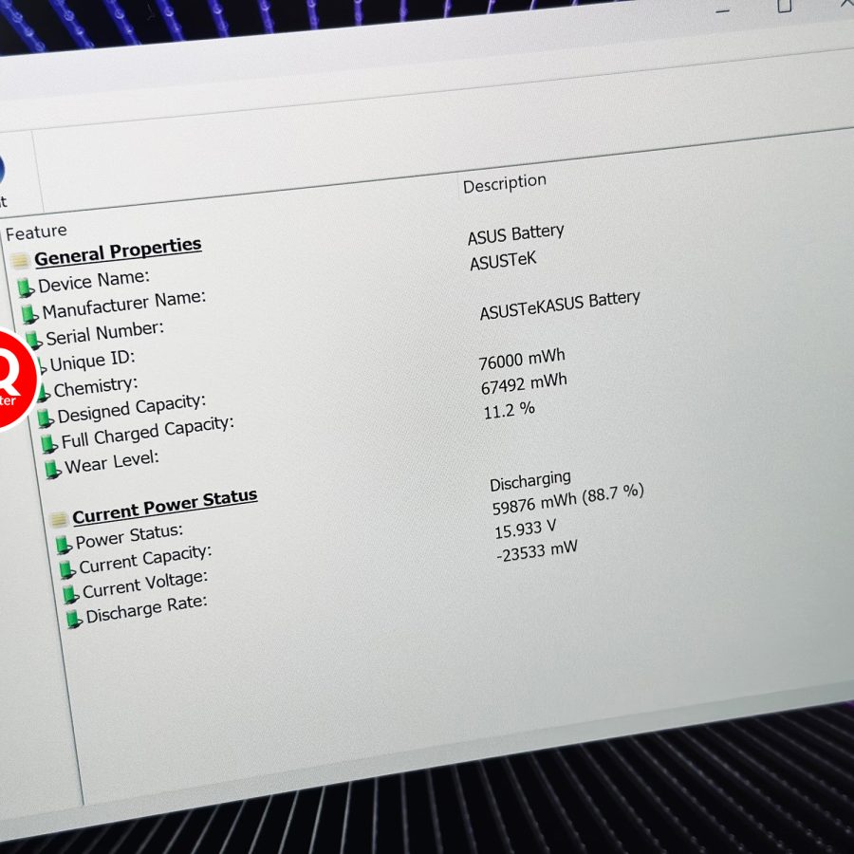This screenshot has height=854, width=854.
Task: Click the "59876 mWh (88.7 %)" value
Action: [567, 499]
